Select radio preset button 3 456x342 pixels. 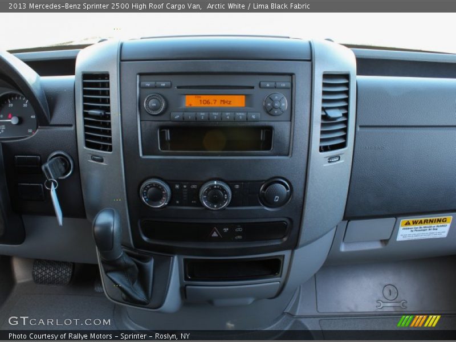(x=215, y=117)
